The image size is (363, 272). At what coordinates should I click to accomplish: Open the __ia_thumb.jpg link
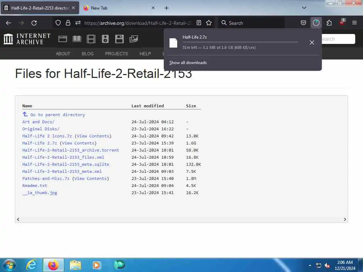[x=40, y=193]
